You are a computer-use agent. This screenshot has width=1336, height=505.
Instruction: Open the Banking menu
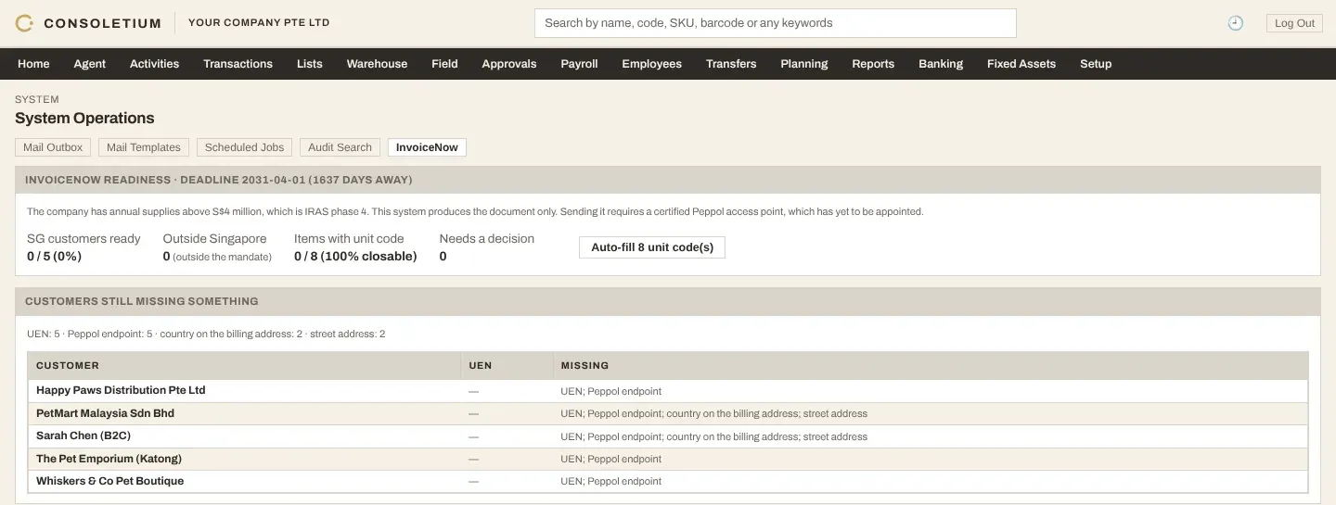[x=941, y=64]
